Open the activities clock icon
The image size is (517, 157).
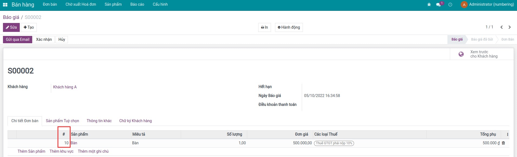tap(450, 5)
